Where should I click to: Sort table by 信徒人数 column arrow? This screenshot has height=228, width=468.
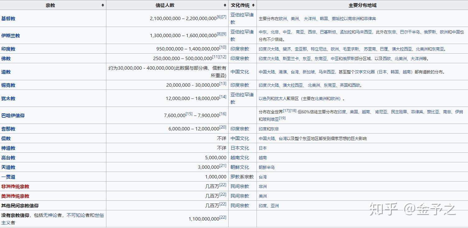click(x=225, y=5)
